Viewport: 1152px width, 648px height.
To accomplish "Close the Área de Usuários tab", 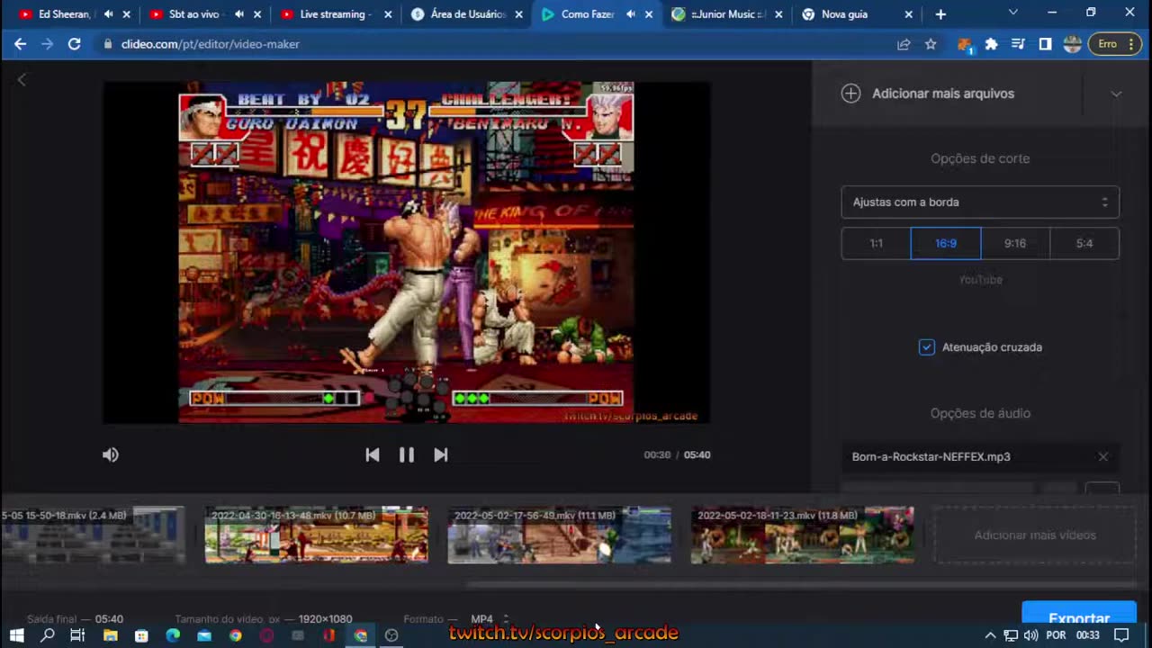I will pyautogui.click(x=519, y=14).
